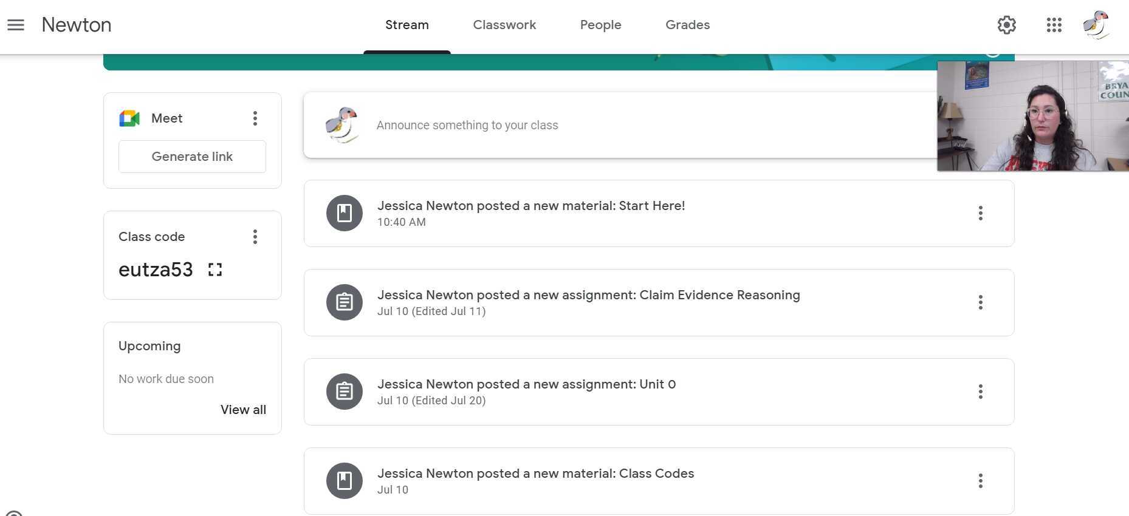The height and width of the screenshot is (516, 1129).
Task: Click Claim Evidence Reasoning assignment icon
Action: [345, 302]
